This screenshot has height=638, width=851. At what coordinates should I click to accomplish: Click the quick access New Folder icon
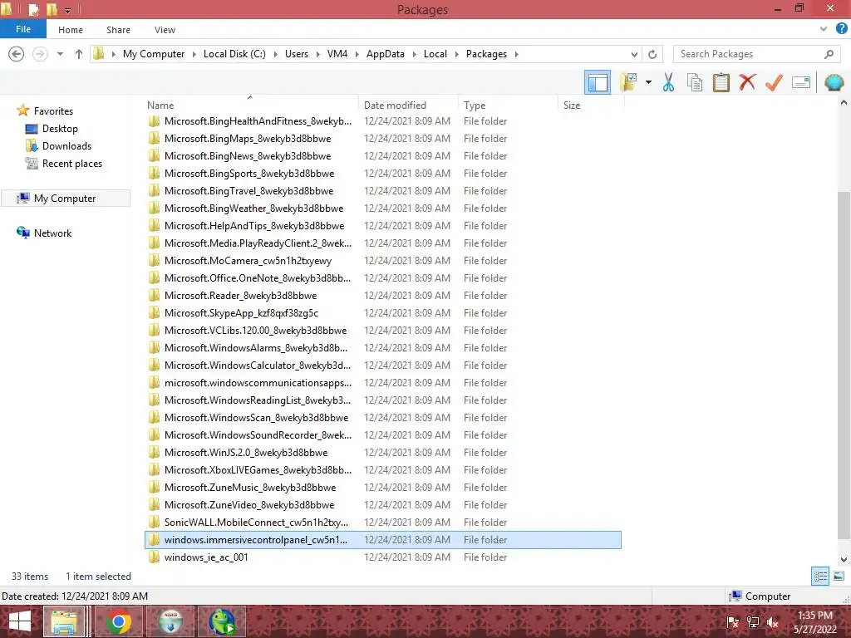(x=52, y=9)
